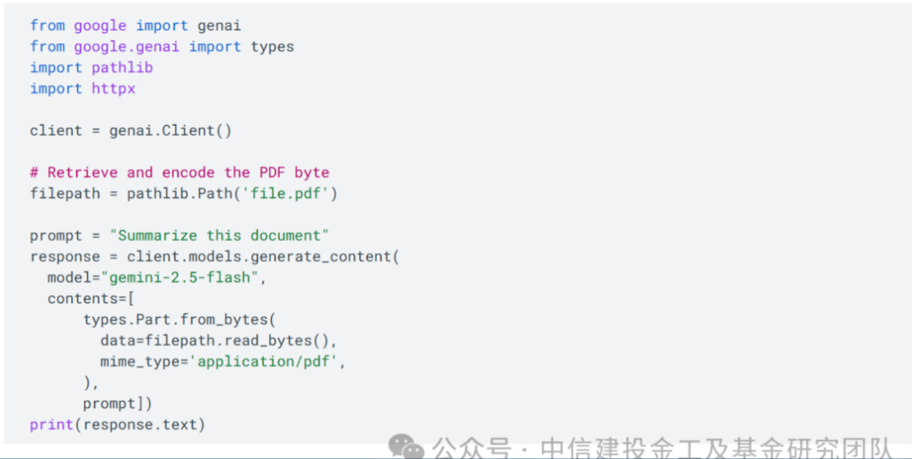Click the "contents=[" line
912x459 pixels.
pos(91,298)
